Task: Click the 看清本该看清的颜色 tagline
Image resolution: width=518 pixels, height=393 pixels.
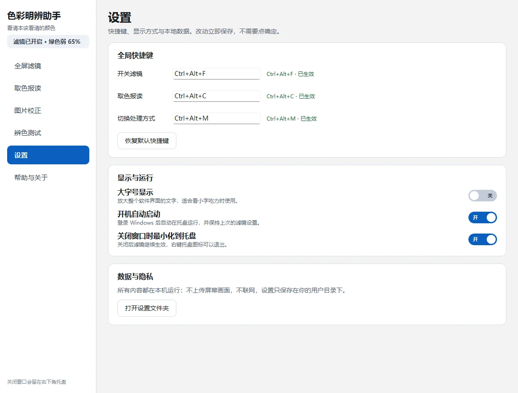Action: coord(31,28)
